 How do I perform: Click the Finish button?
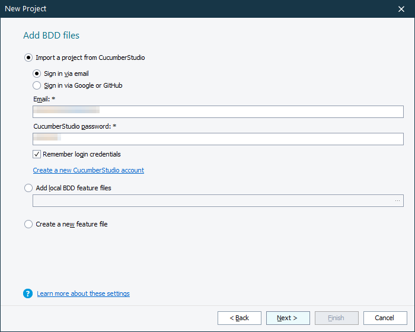336,318
